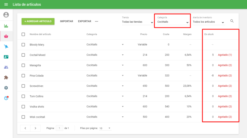This screenshot has width=247, height=138.
Task: Tick the checkbox for Bloody Mary
Action: click(23, 45)
